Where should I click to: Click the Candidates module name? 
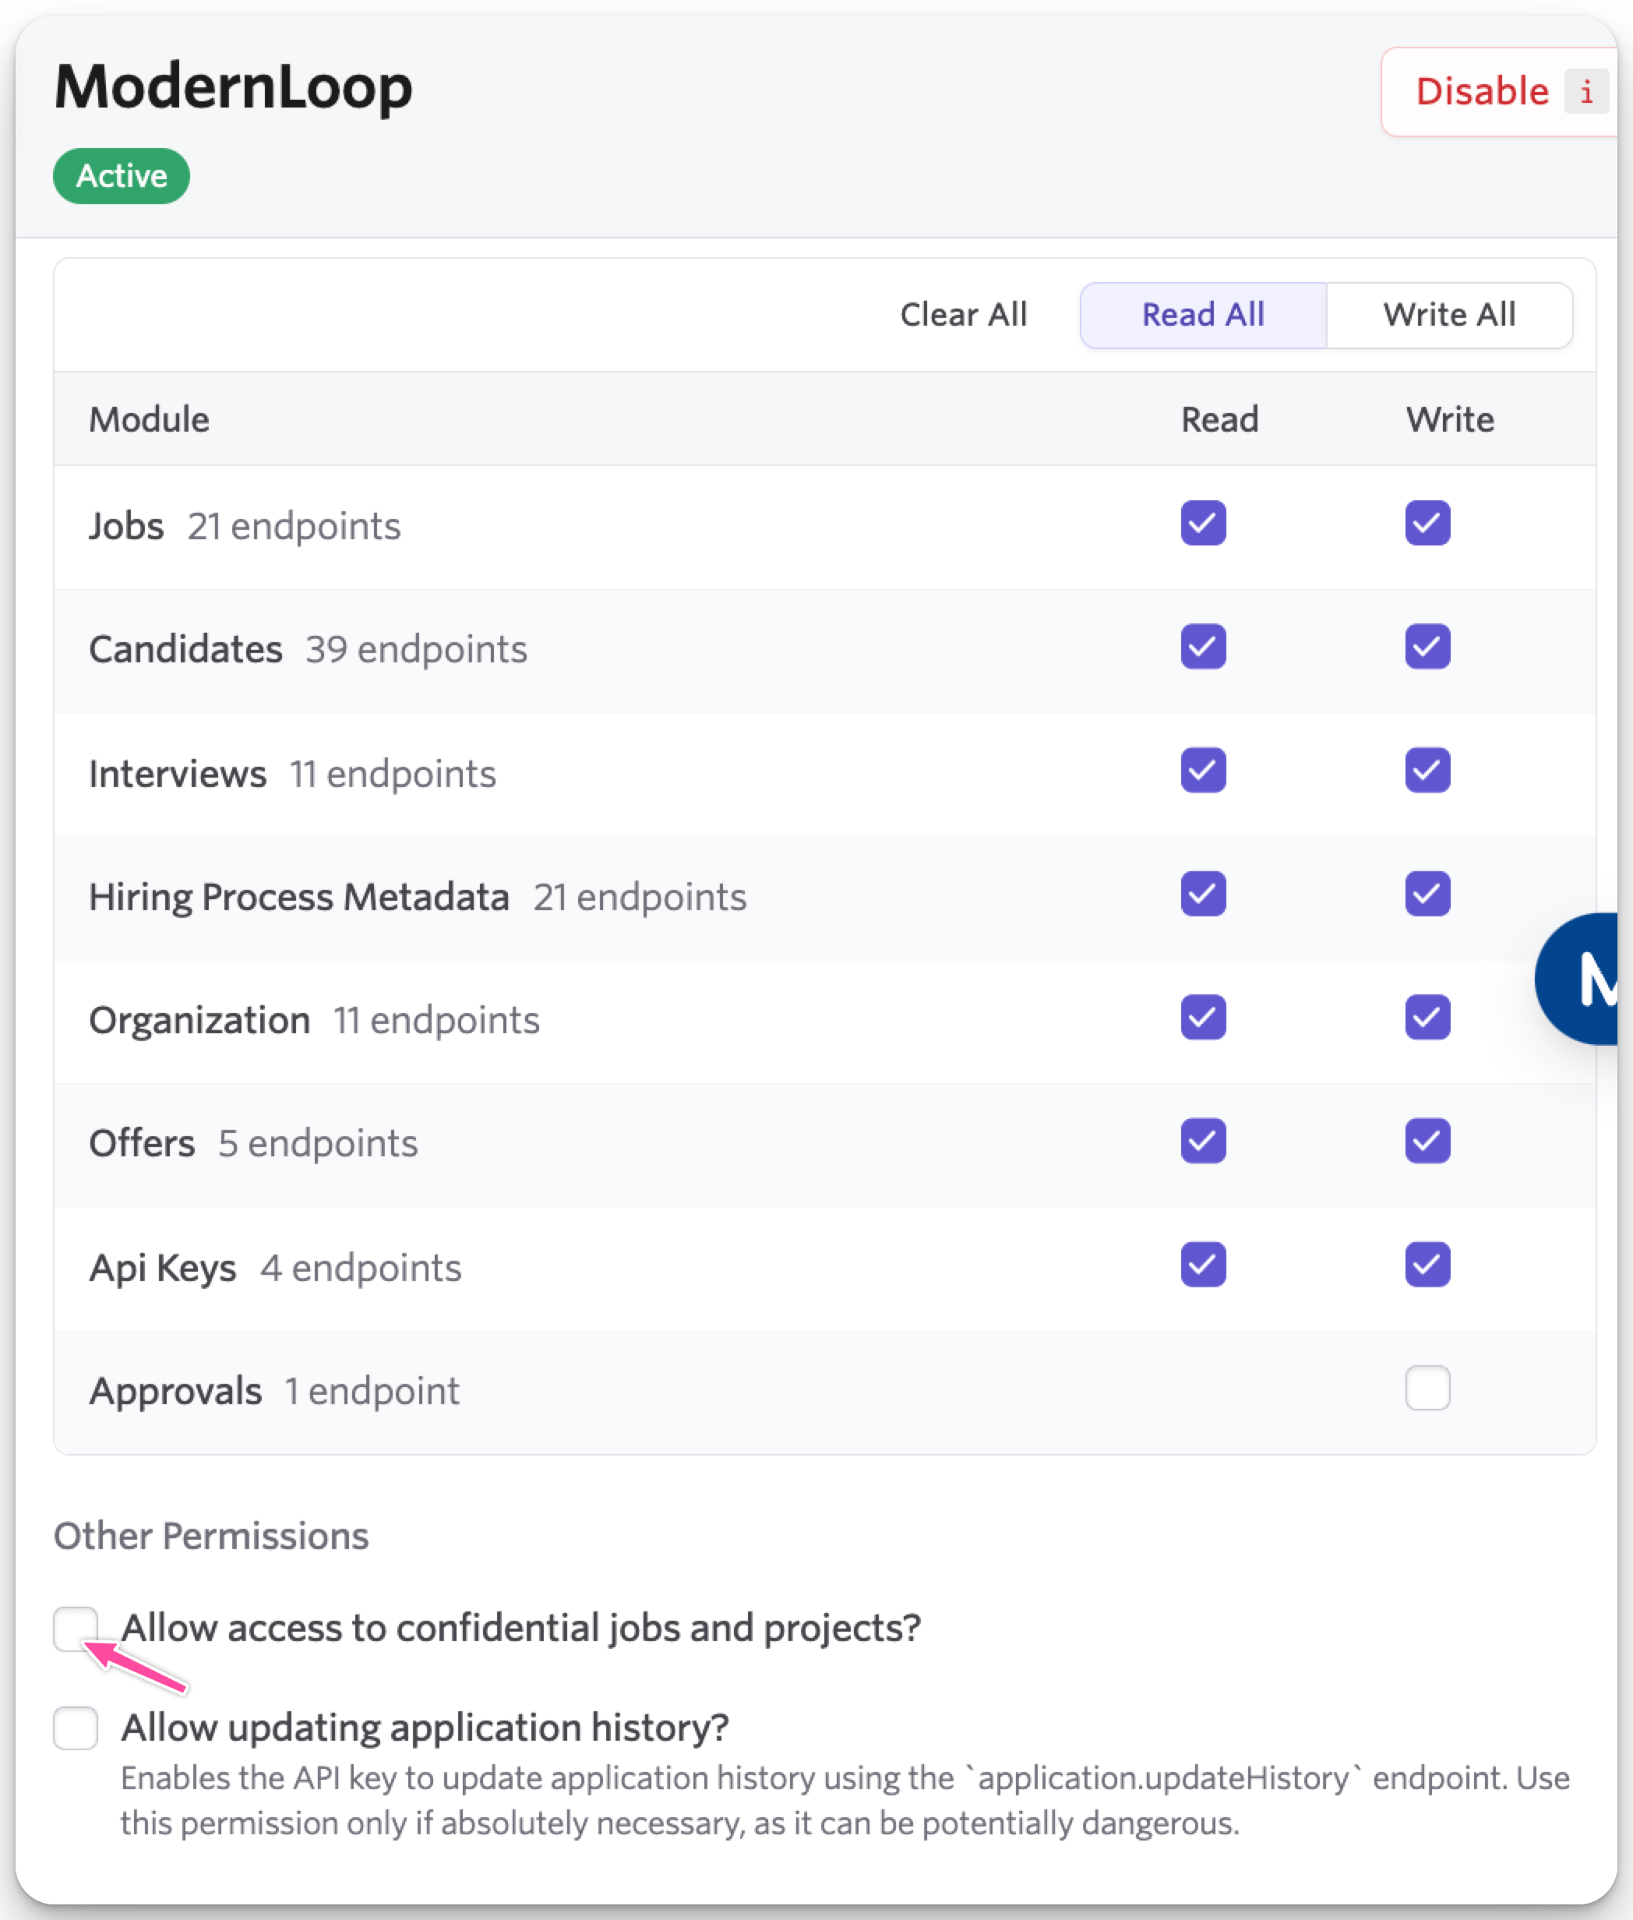[x=186, y=649]
